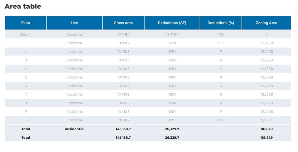
Task: Select the Zoning Area column header
Action: click(x=266, y=23)
